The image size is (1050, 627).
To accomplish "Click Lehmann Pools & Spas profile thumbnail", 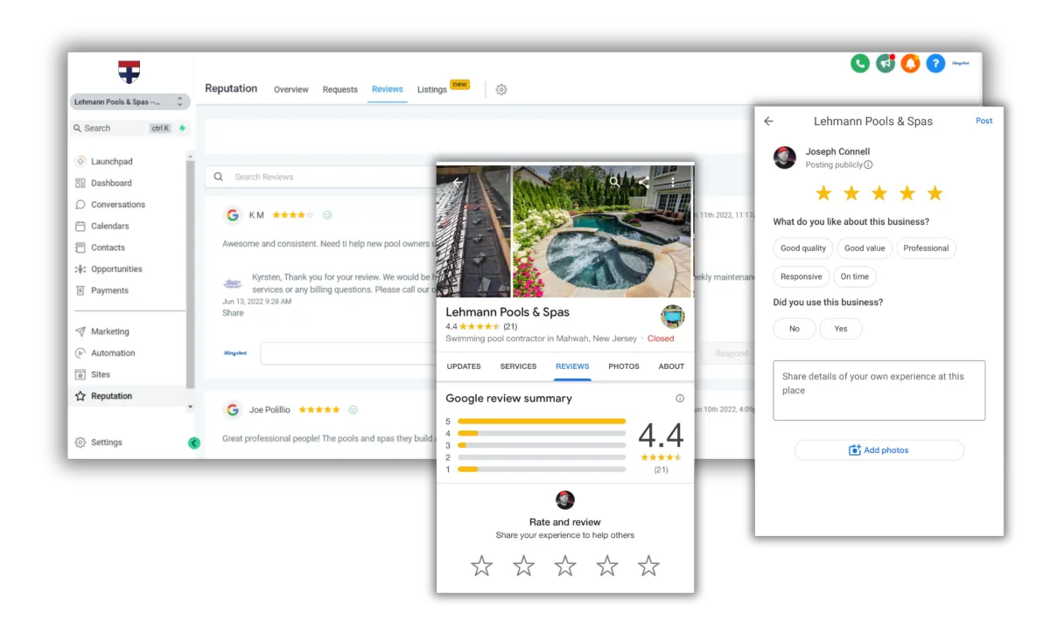I will coord(672,317).
